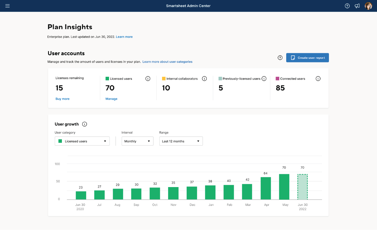
Task: Select the April bar showing 64
Action: (265, 188)
